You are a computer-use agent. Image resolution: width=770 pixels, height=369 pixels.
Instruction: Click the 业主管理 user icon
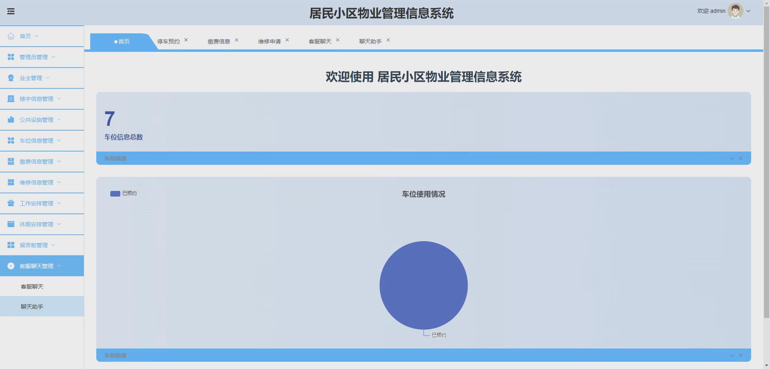[11, 77]
